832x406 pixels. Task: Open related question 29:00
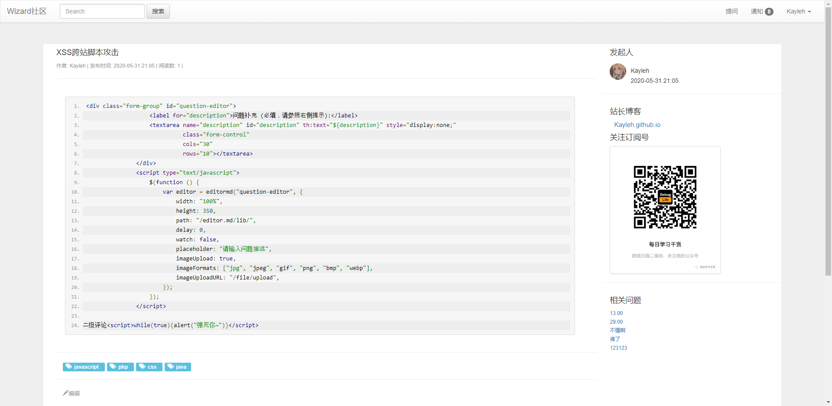click(616, 322)
